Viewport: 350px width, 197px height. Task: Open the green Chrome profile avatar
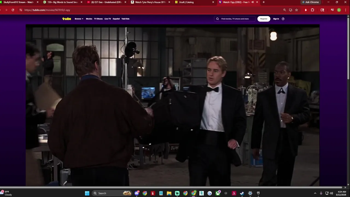coord(339,10)
